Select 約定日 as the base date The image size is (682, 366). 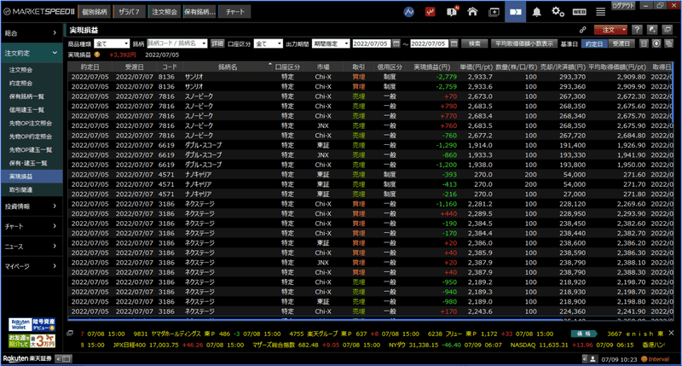(x=593, y=44)
